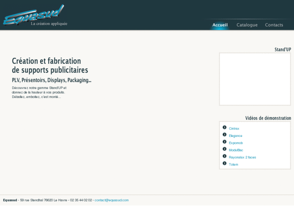This screenshot has height=220, width=294.
Task: Click the bold Equasud name in footer
Action: [x=10, y=200]
